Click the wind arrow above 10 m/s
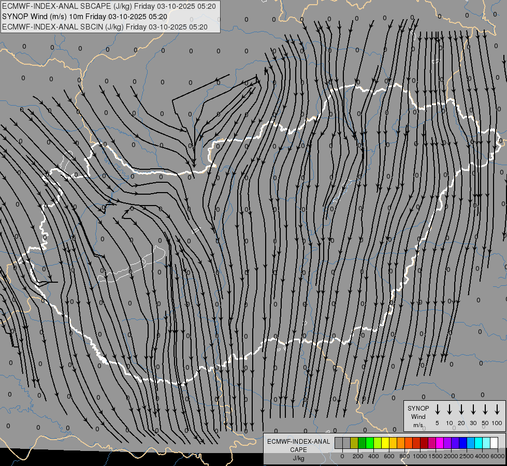 pyautogui.click(x=449, y=409)
